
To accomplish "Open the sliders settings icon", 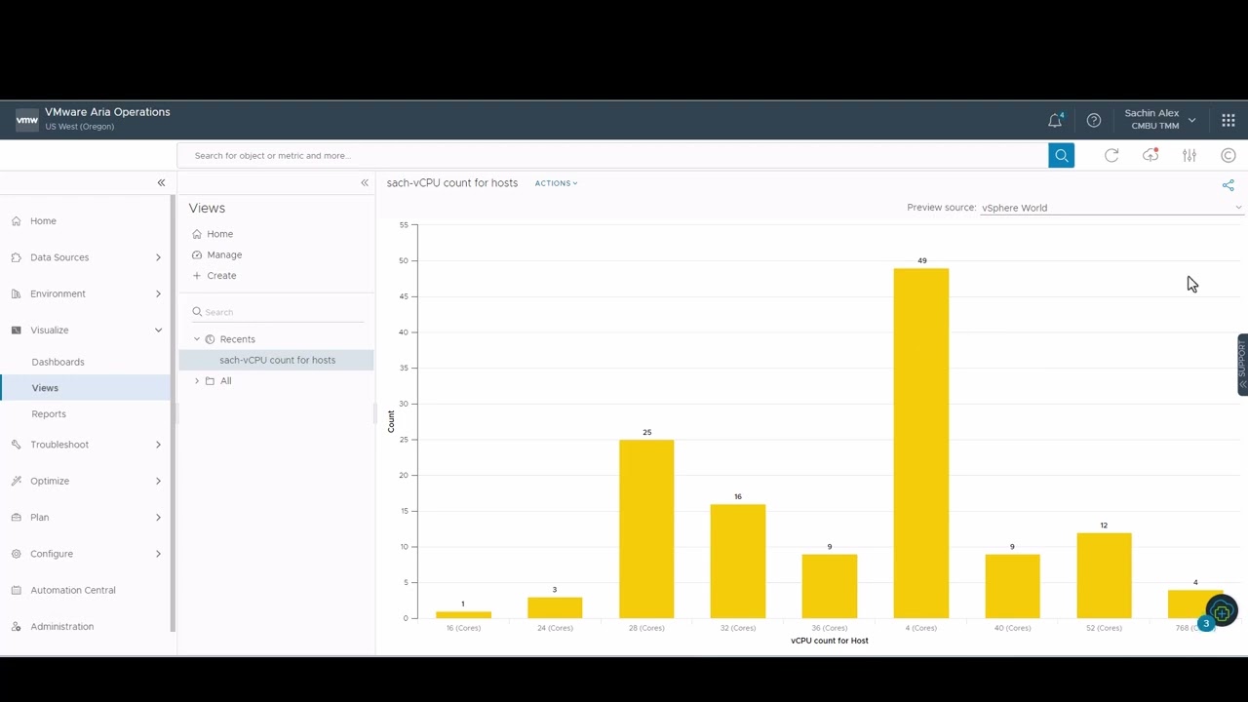I will [x=1189, y=155].
